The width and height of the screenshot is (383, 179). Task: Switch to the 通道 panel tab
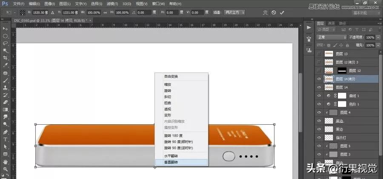pos(331,23)
